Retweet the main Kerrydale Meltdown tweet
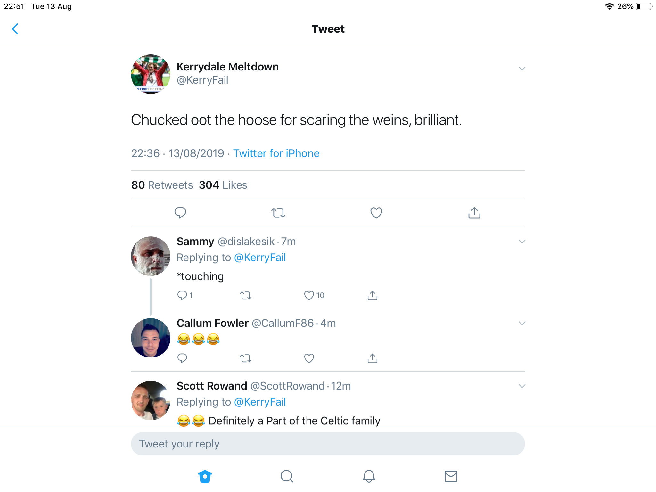 point(278,213)
